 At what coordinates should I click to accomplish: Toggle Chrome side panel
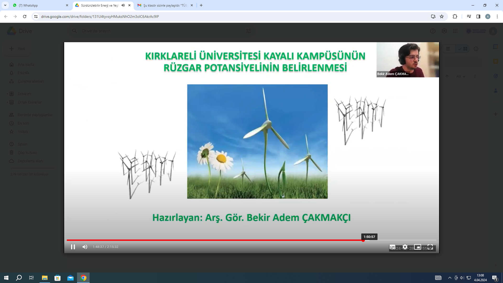tap(478, 17)
